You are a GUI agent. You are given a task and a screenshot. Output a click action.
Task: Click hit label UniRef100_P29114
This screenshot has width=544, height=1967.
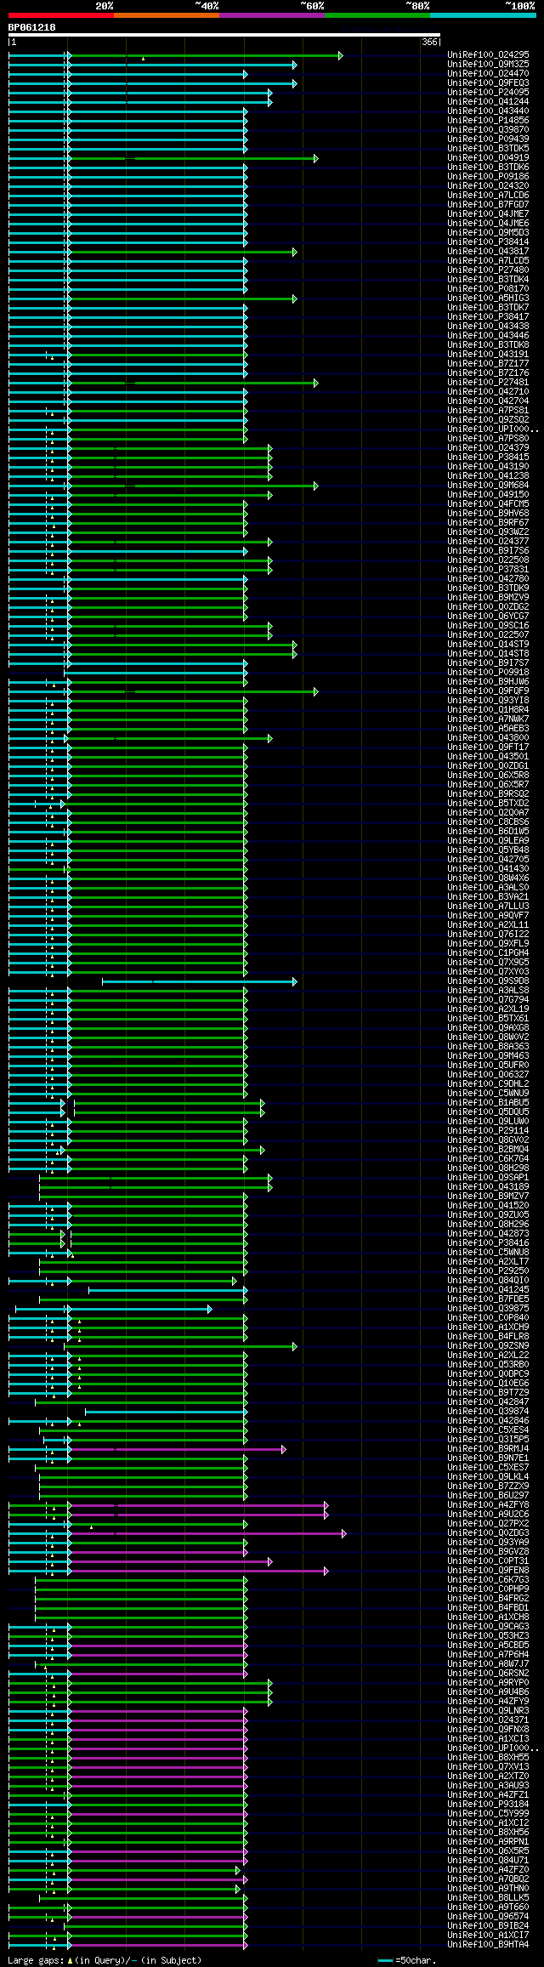(x=488, y=1131)
